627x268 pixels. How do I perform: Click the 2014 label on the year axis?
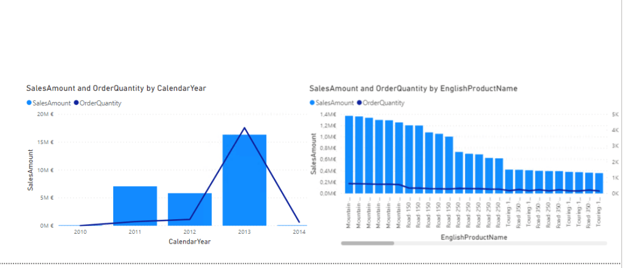point(299,233)
